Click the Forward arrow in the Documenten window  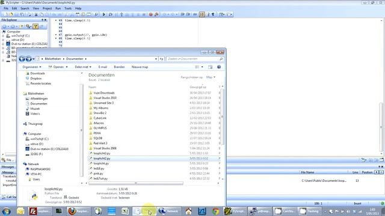click(x=28, y=59)
